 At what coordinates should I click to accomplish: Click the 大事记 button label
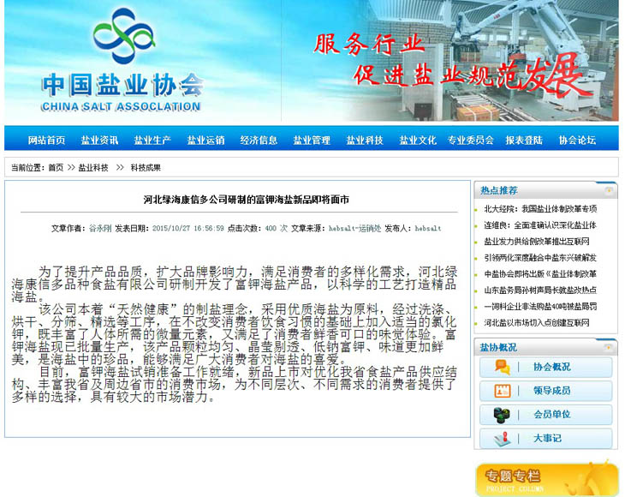(x=547, y=439)
